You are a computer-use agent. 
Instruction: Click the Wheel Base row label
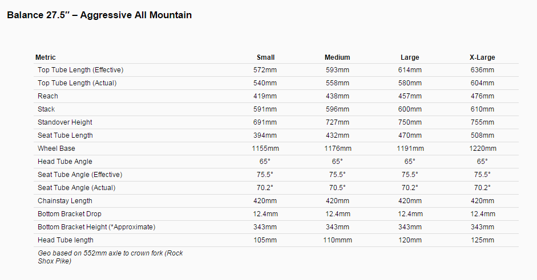[x=56, y=149]
